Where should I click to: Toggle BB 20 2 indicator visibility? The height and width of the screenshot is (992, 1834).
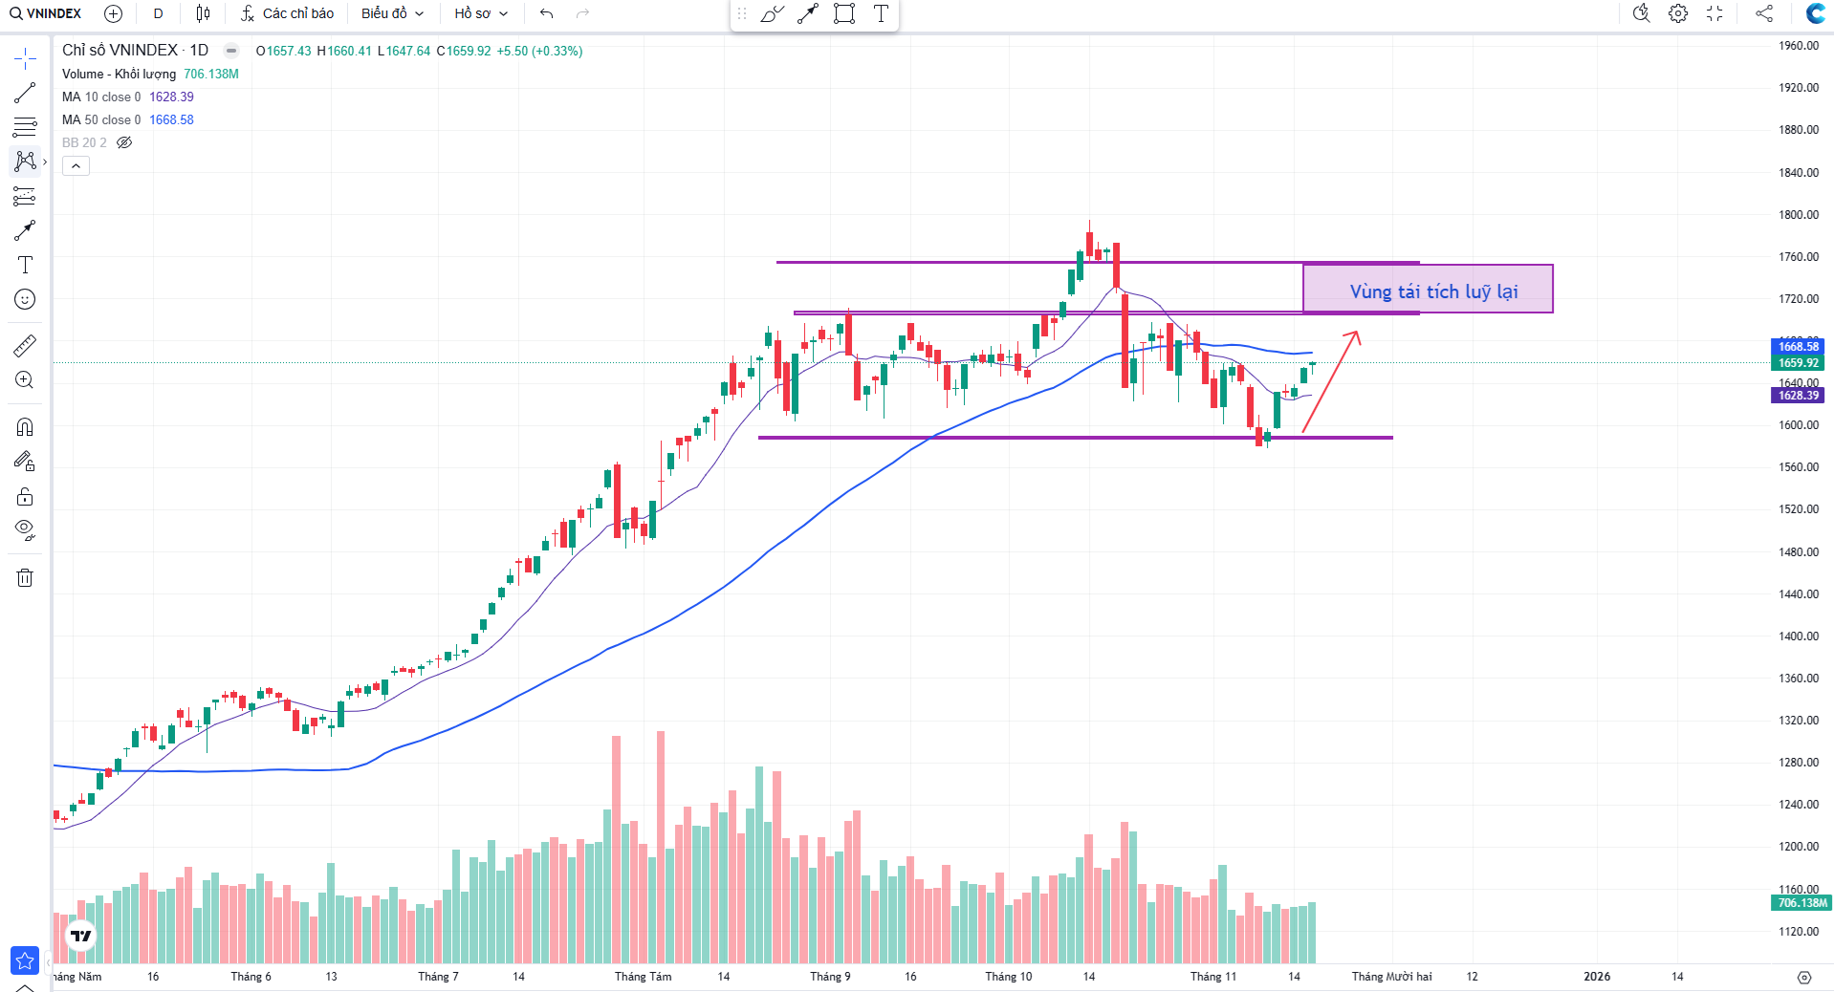(124, 142)
